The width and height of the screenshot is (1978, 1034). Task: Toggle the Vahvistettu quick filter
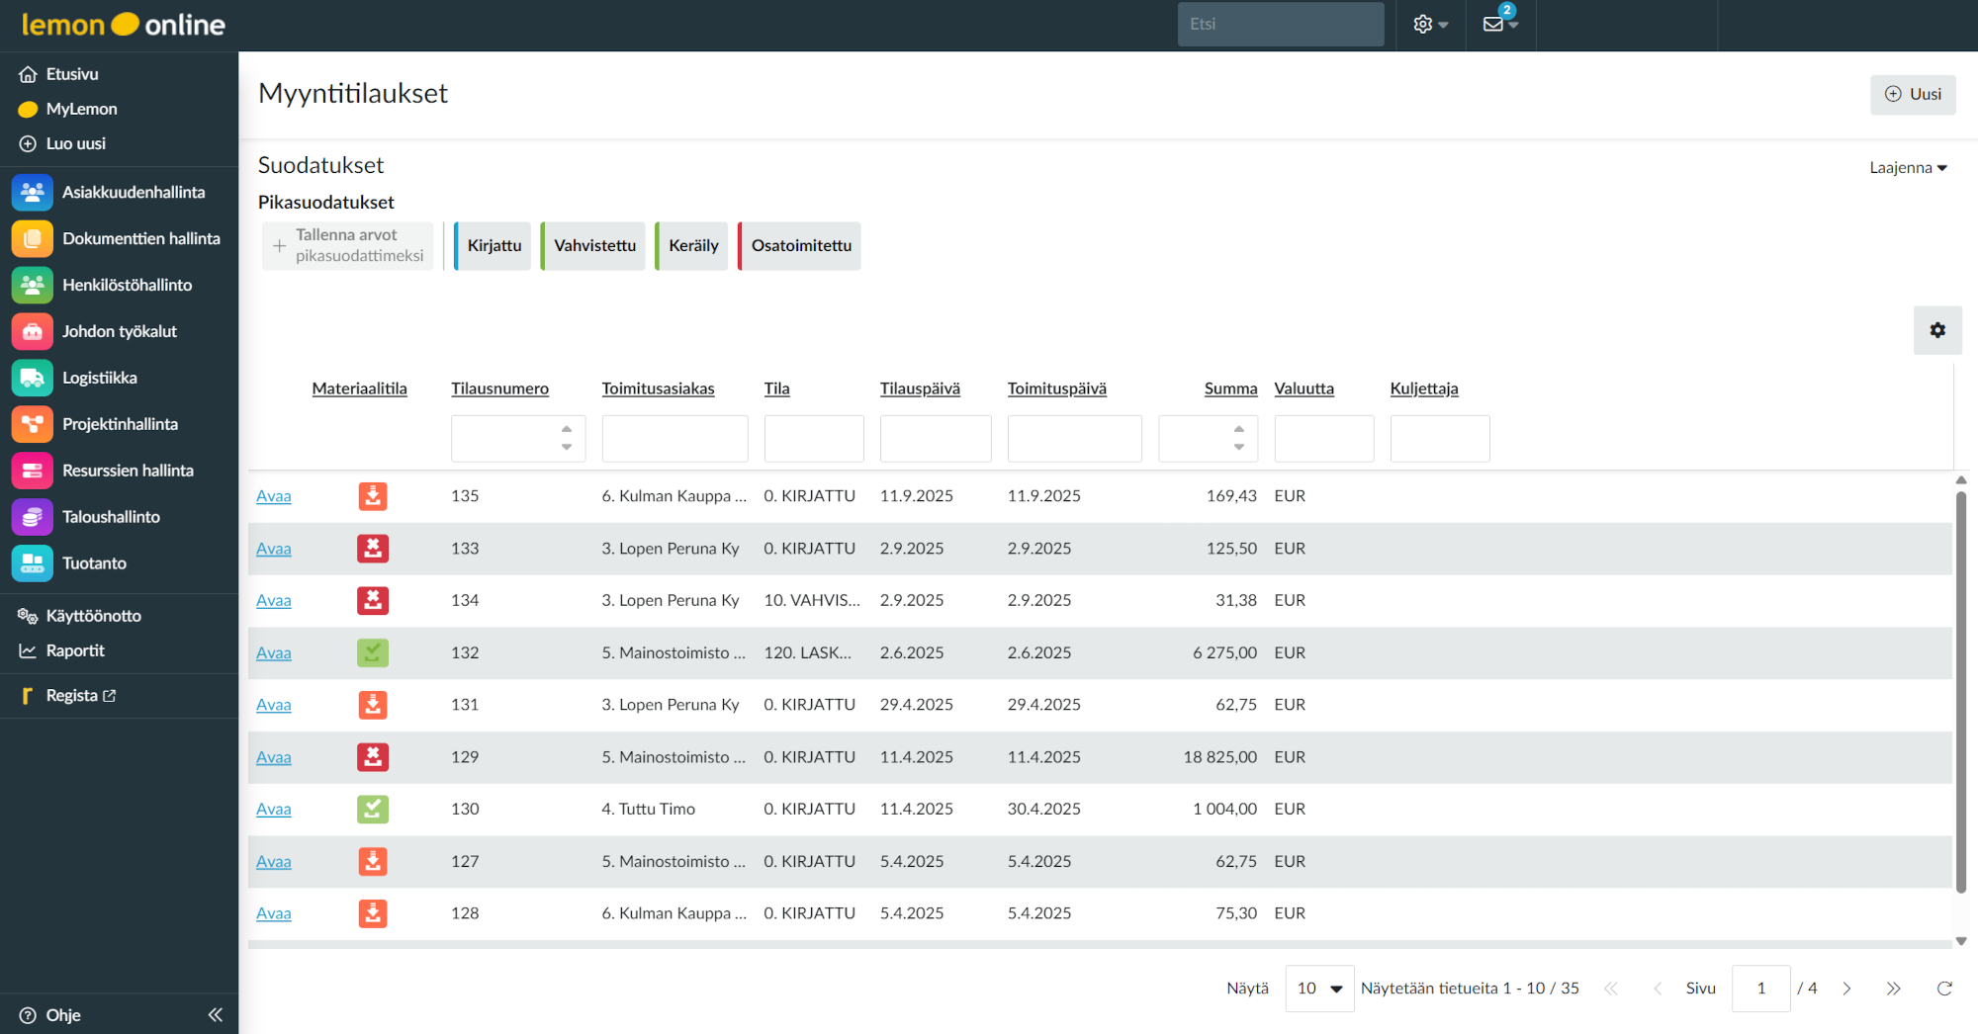tap(594, 246)
